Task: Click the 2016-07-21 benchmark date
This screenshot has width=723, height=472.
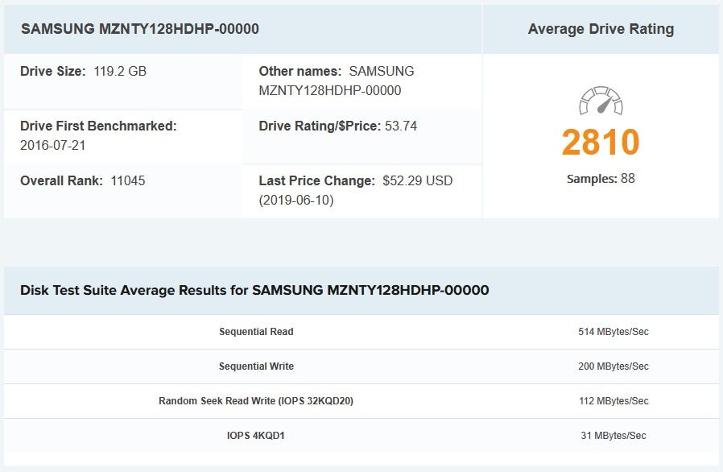Action: point(52,146)
